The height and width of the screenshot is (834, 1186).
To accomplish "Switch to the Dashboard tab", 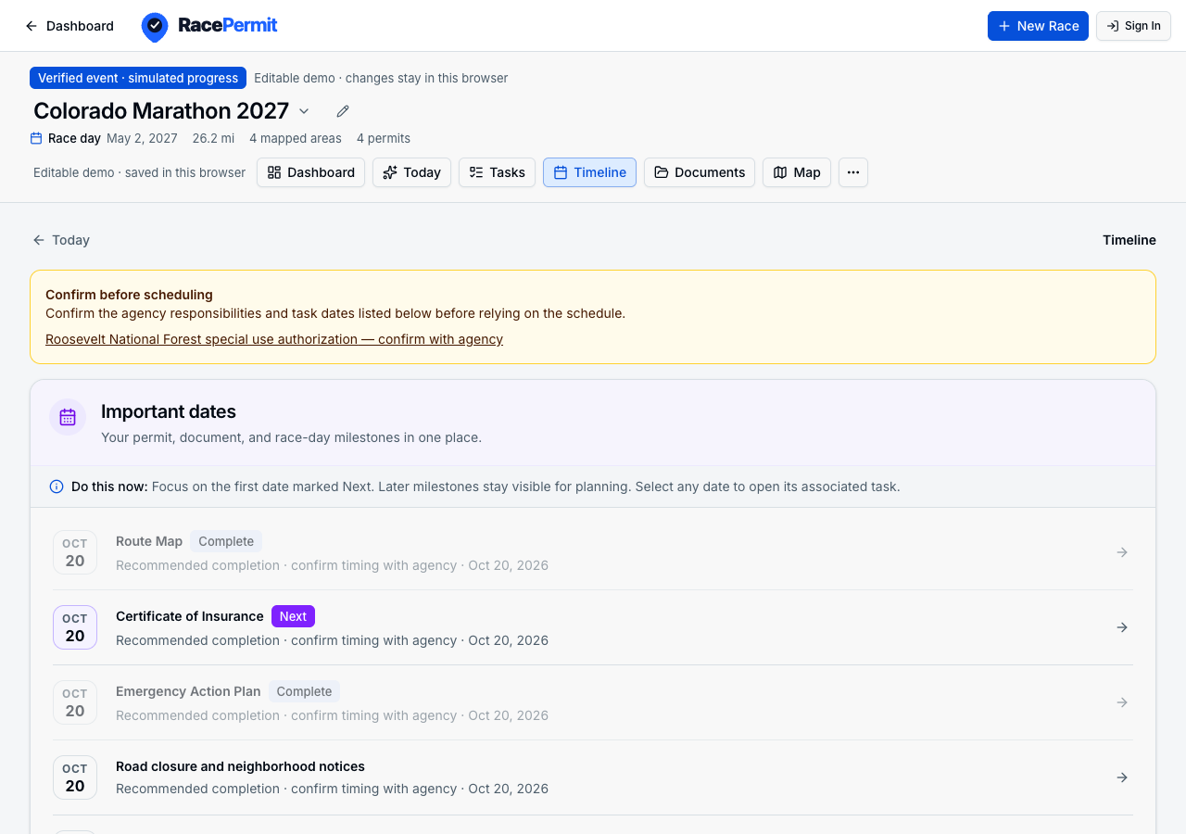I will point(310,172).
